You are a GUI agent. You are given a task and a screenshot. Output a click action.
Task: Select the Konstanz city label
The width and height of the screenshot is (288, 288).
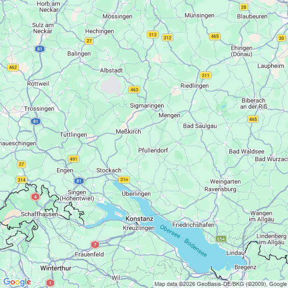(139, 219)
